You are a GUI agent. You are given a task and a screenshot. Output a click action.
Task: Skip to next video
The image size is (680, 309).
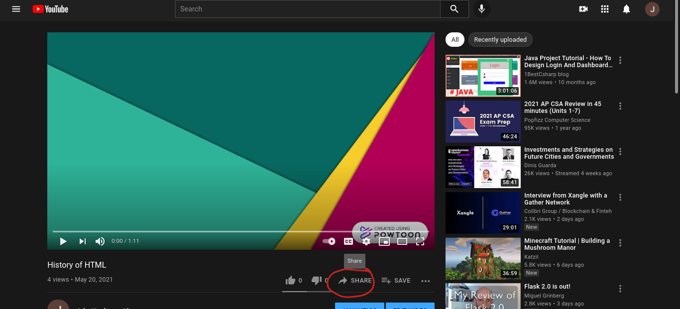click(82, 241)
